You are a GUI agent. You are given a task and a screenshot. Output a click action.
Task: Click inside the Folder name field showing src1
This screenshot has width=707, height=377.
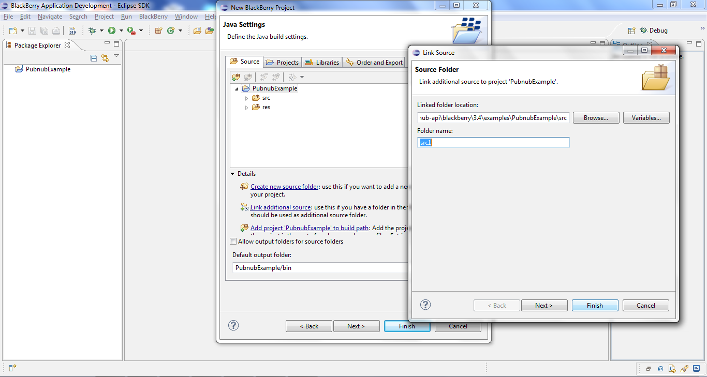click(x=492, y=142)
